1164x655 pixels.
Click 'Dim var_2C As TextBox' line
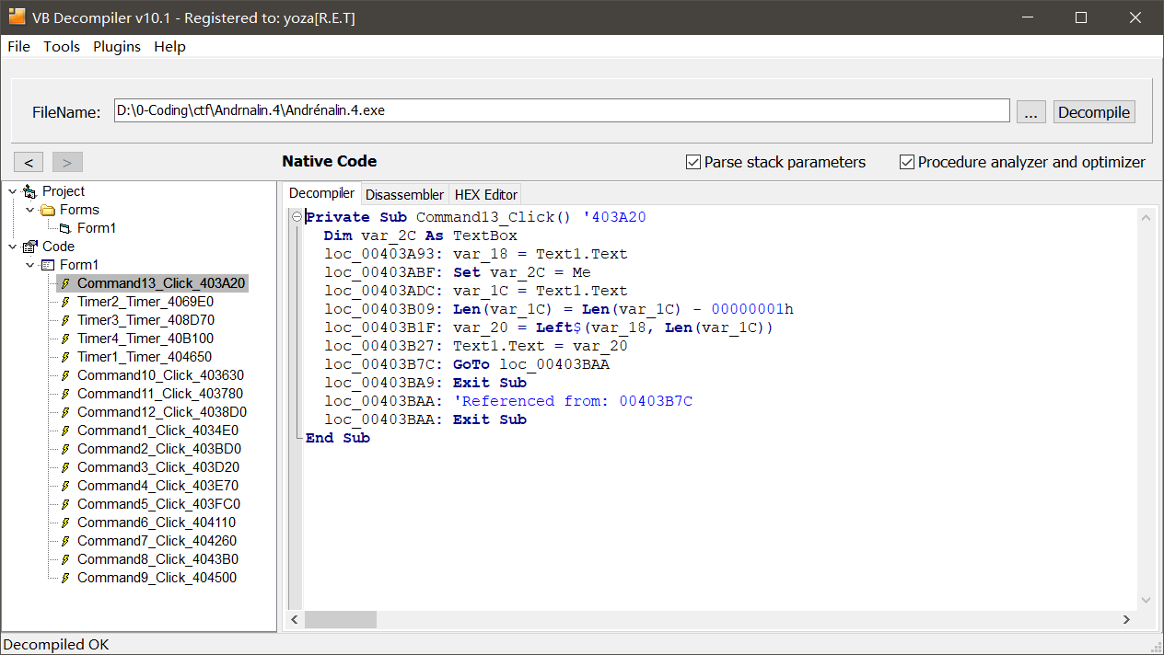[x=421, y=236]
